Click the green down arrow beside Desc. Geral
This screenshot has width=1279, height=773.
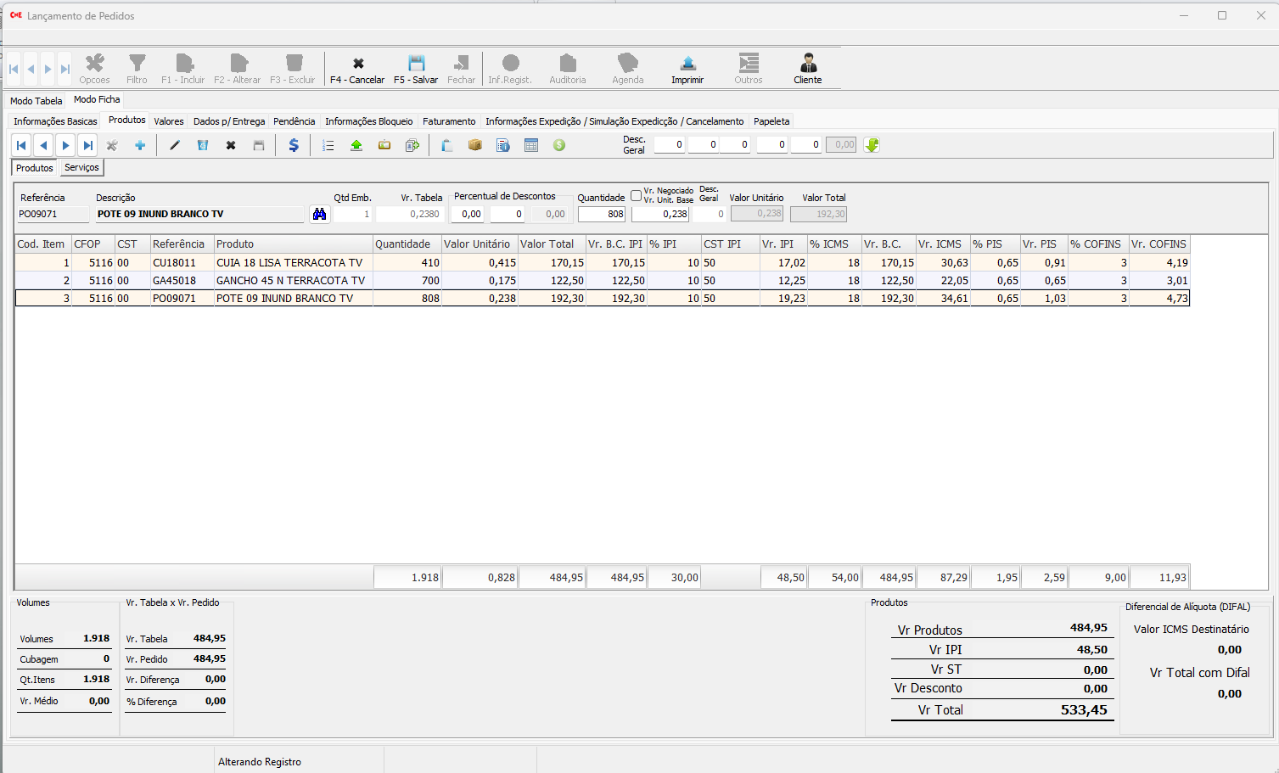[872, 145]
